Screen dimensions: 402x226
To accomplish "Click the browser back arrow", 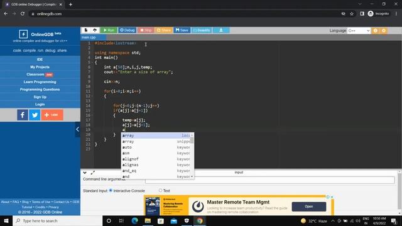I will (x=6, y=14).
